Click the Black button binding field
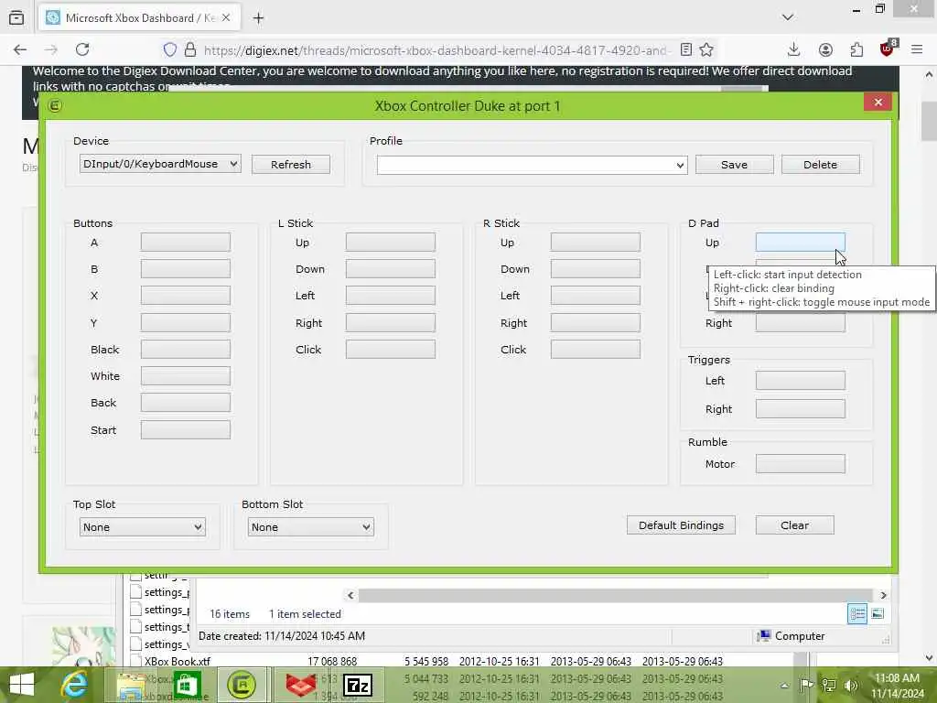 [x=185, y=349]
